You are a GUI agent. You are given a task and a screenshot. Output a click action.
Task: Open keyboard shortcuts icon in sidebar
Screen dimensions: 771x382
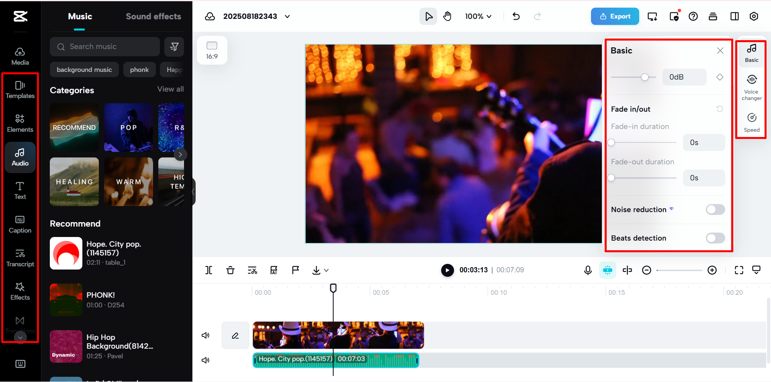pos(20,364)
